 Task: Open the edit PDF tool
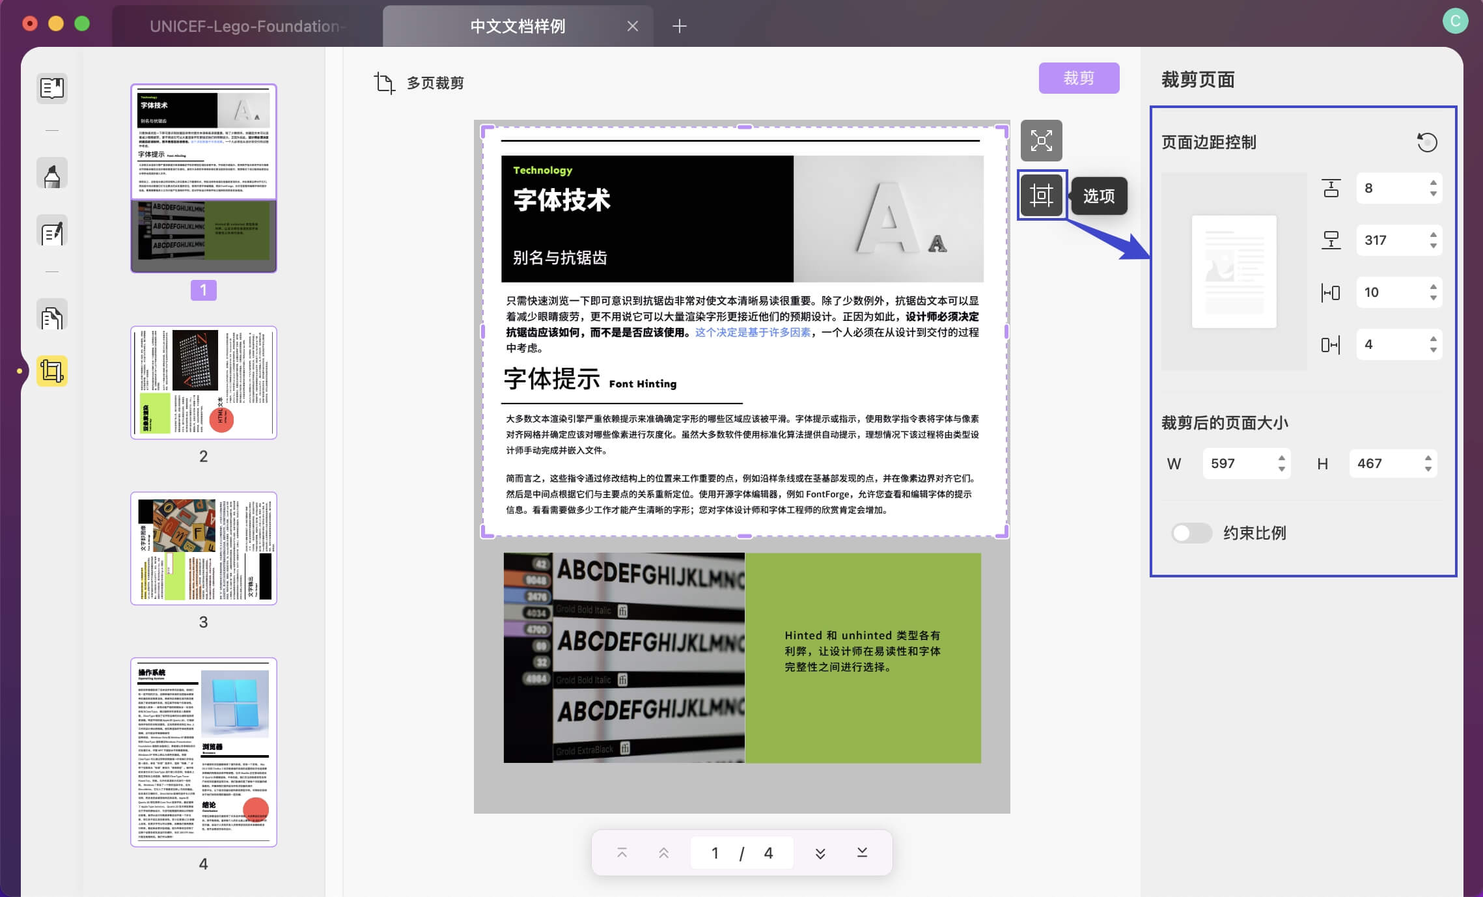point(52,231)
